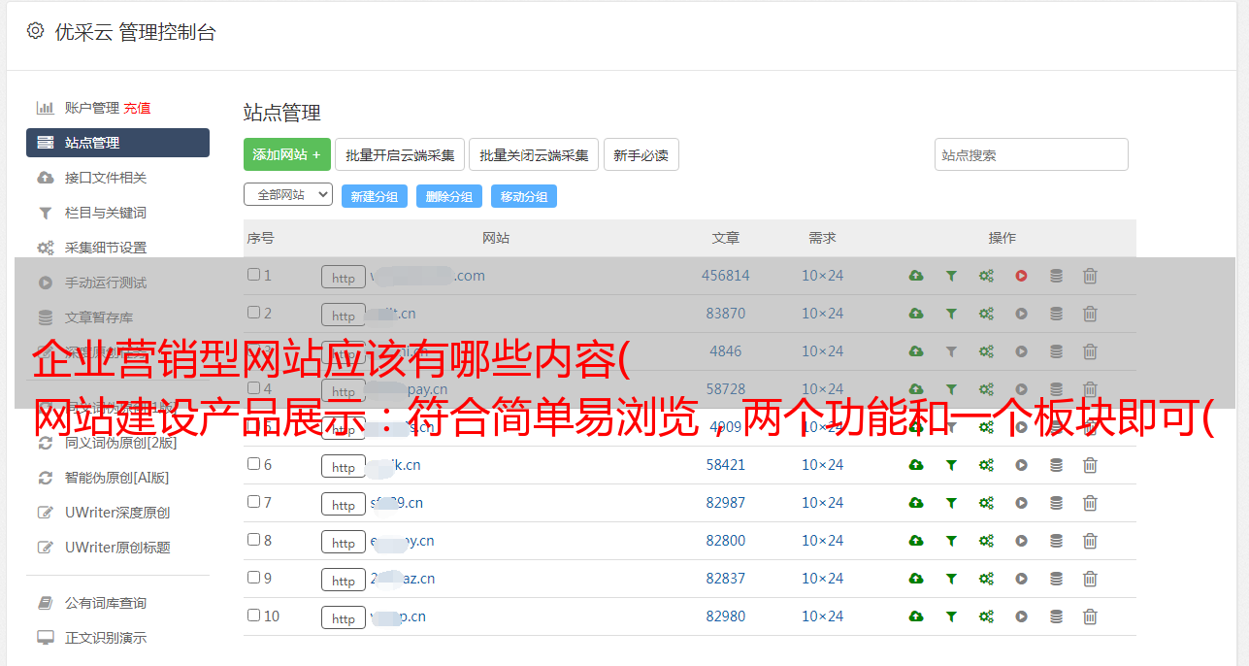
Task: Click the play icon in row 7
Action: click(x=1021, y=503)
